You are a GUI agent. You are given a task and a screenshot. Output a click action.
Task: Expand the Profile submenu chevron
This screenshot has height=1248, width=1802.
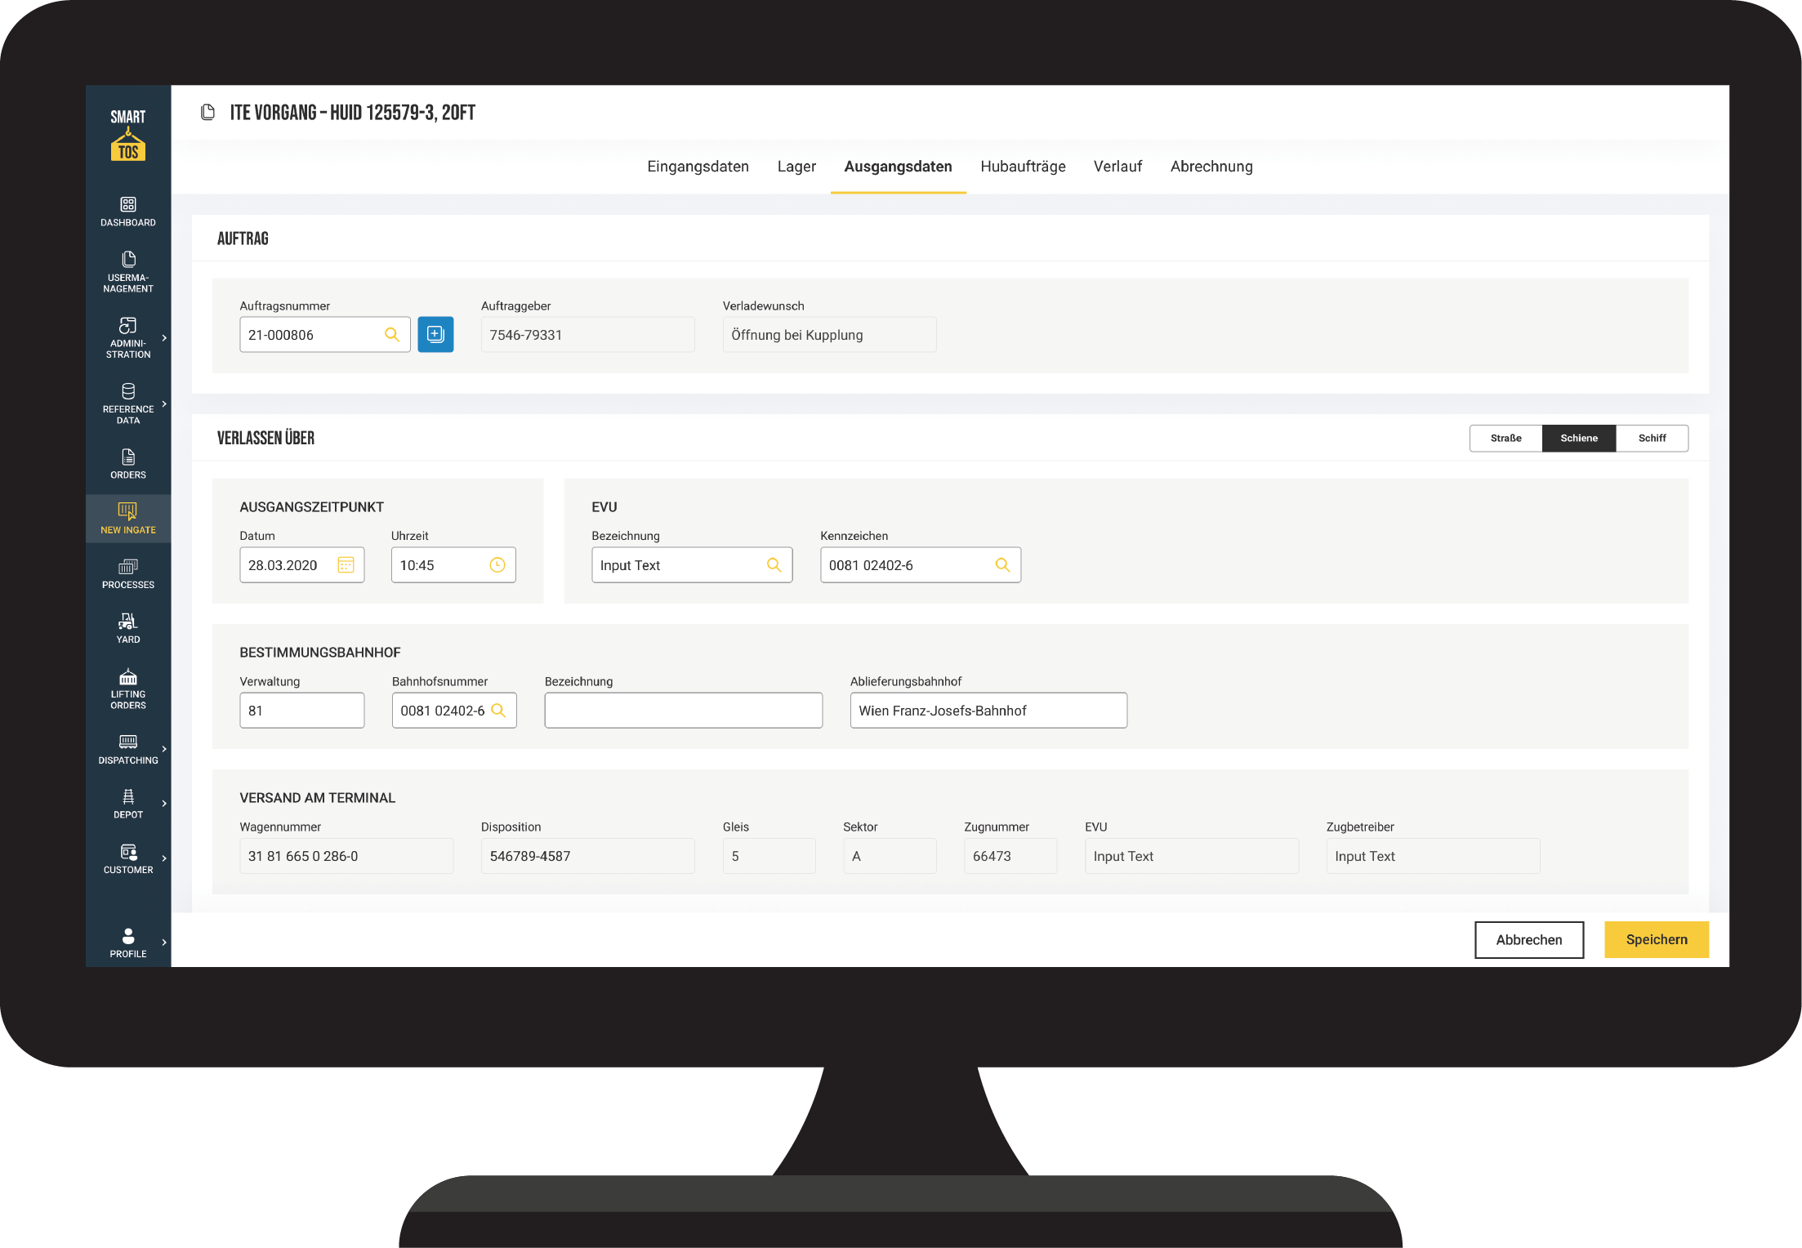(164, 943)
